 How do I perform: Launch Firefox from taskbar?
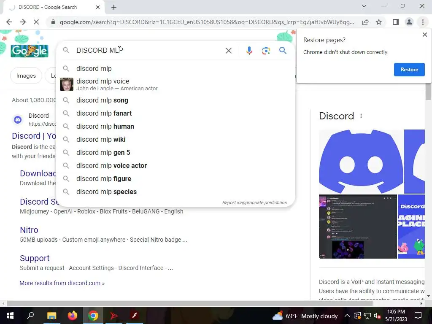coord(73,316)
